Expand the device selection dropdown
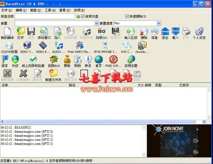 tap(96, 23)
